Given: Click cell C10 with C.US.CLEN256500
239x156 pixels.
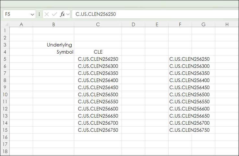Looking at the screenshot, I should (98, 95).
